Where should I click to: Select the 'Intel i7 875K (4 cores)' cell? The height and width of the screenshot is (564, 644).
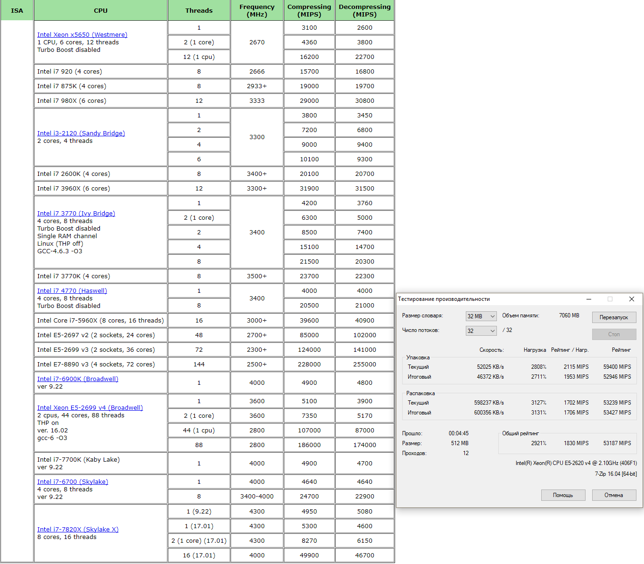100,86
